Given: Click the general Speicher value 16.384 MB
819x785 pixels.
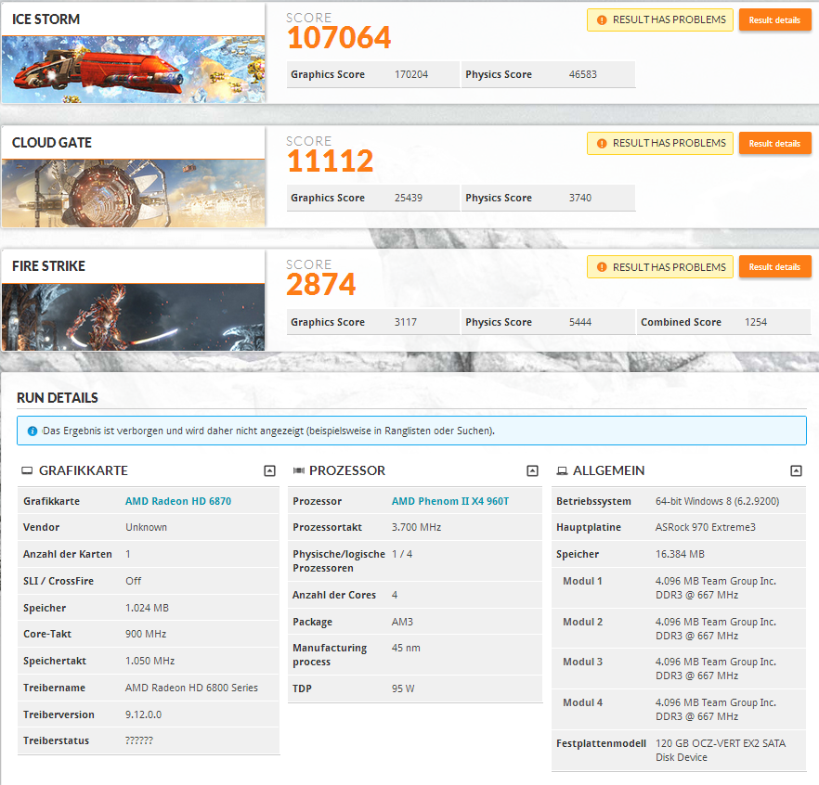Looking at the screenshot, I should [x=680, y=554].
